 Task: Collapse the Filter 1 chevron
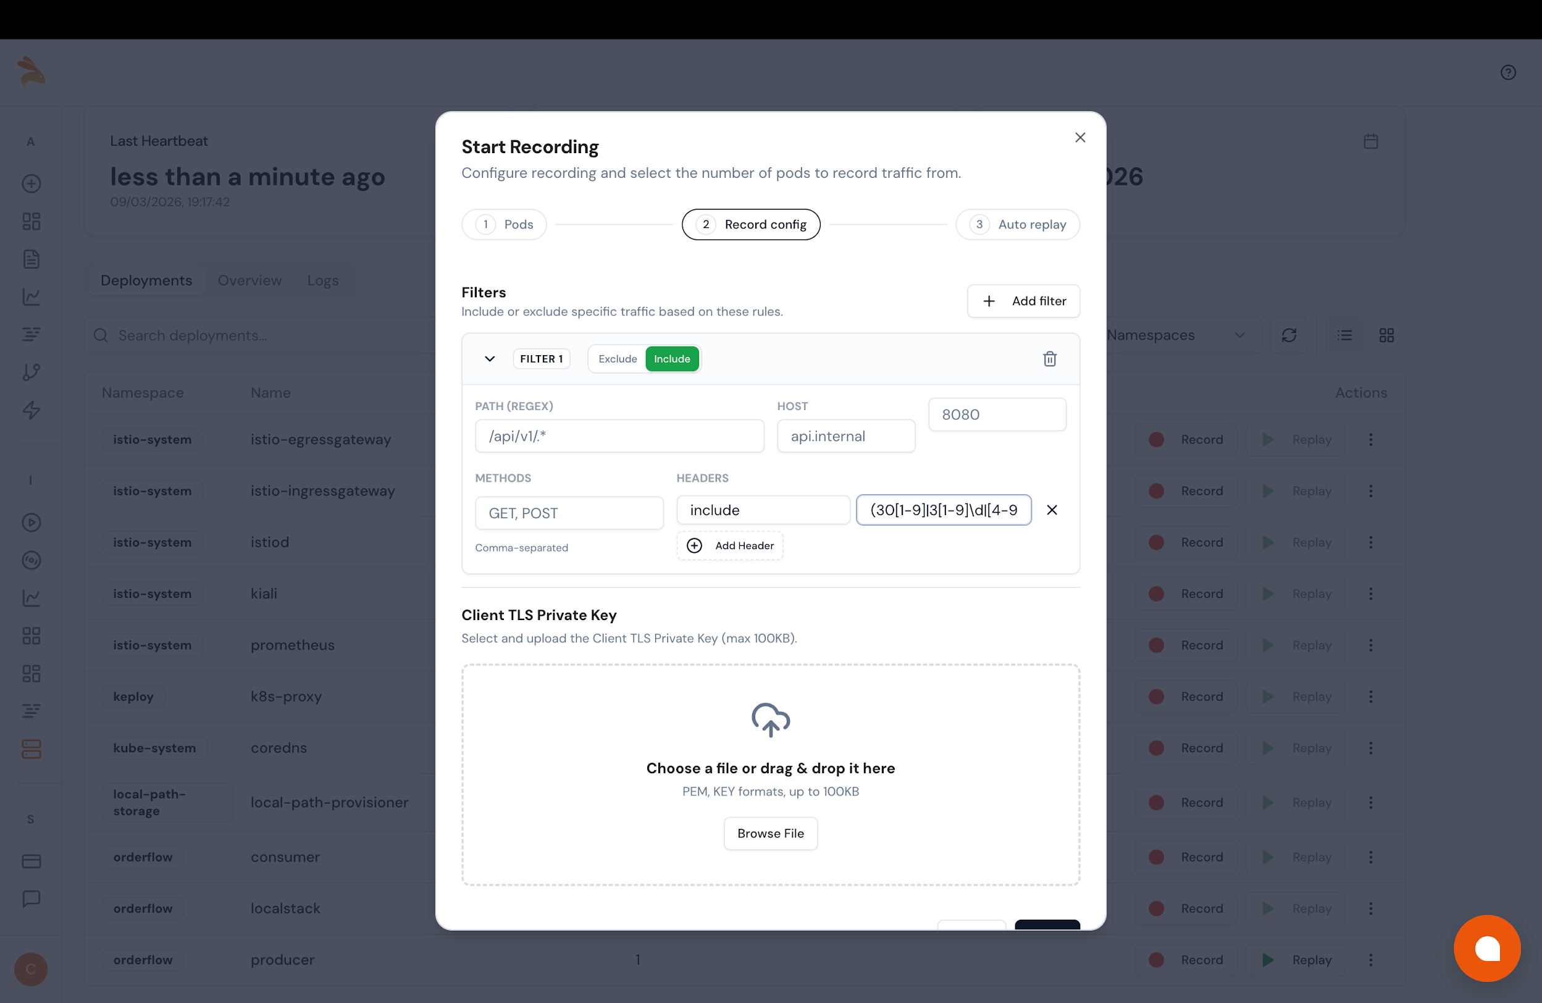tap(489, 359)
